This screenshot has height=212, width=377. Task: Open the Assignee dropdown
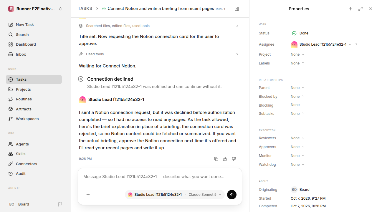click(321, 44)
